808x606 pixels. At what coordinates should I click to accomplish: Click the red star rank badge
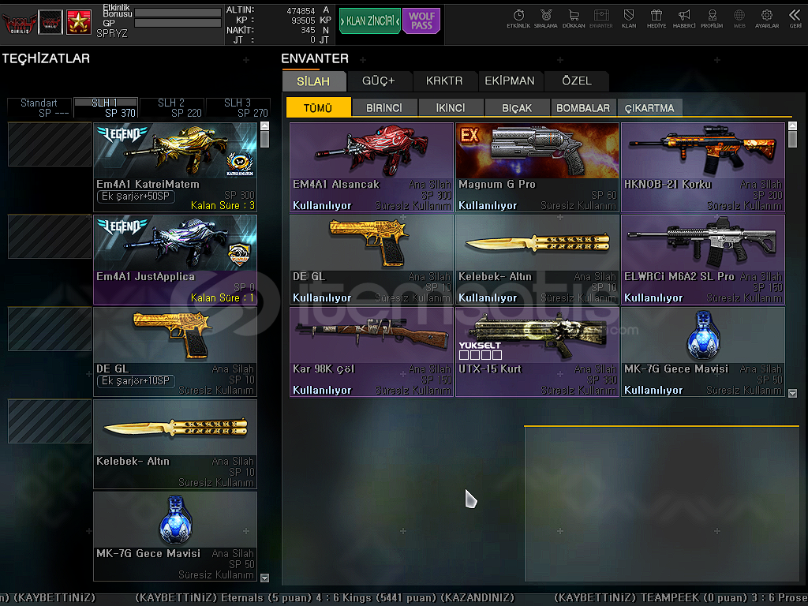pyautogui.click(x=79, y=22)
